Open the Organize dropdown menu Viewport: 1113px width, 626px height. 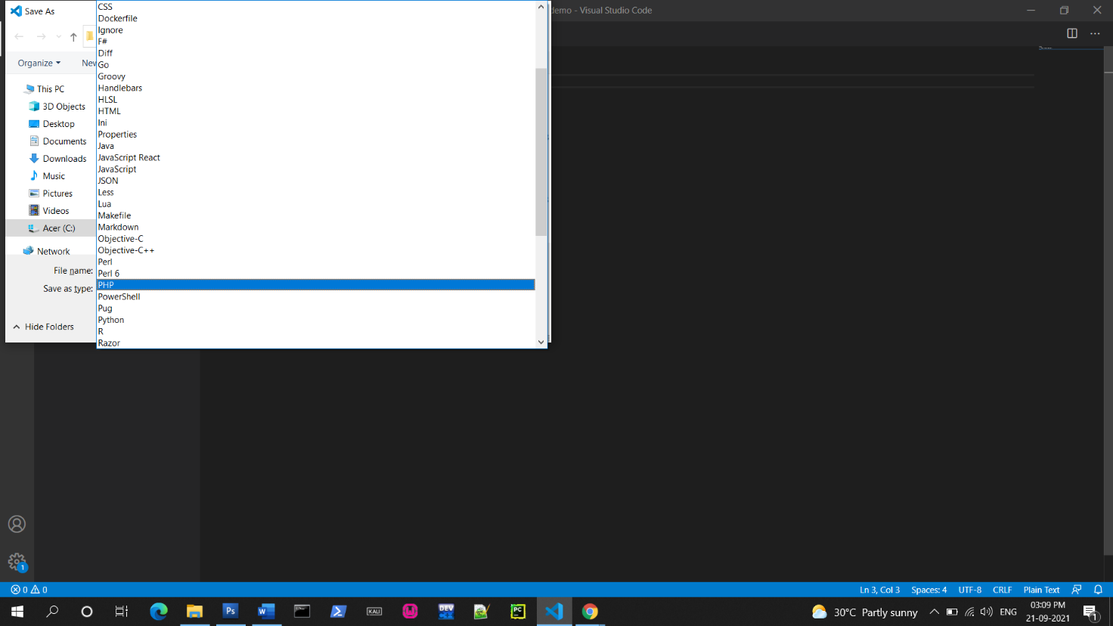[x=37, y=63]
